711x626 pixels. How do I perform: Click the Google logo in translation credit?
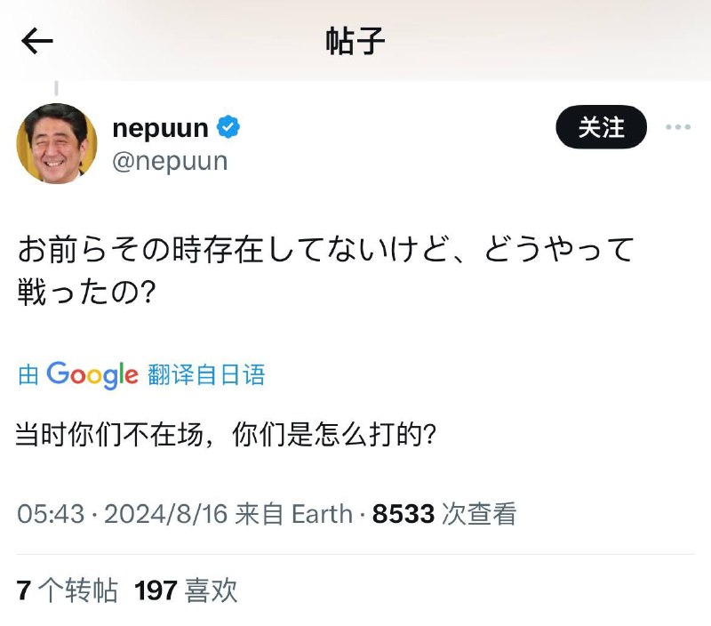(x=93, y=373)
